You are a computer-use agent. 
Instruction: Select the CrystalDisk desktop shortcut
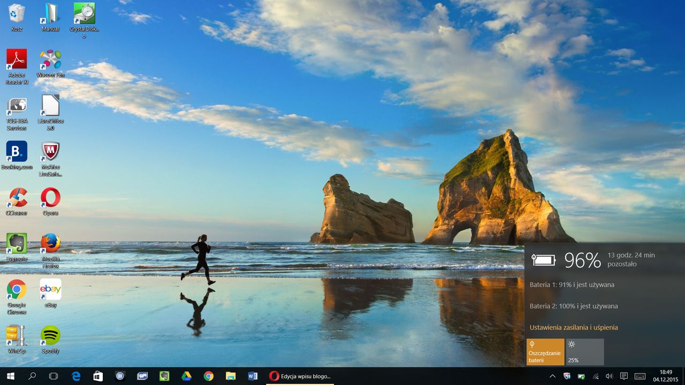(84, 21)
